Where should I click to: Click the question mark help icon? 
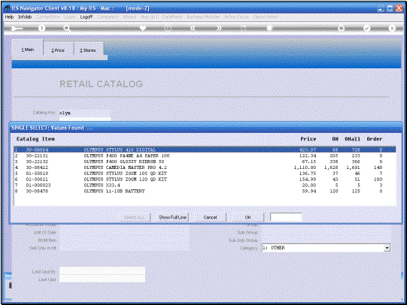coord(41,29)
